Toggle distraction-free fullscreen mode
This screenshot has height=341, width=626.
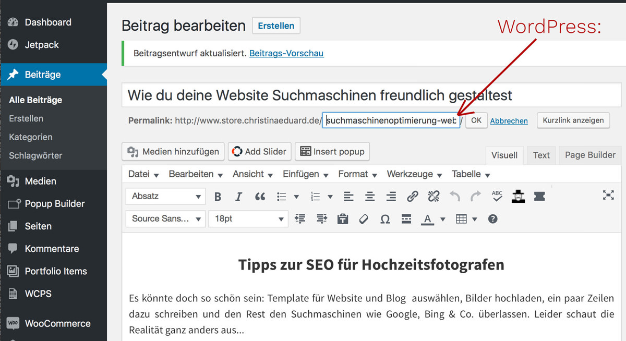tap(608, 196)
